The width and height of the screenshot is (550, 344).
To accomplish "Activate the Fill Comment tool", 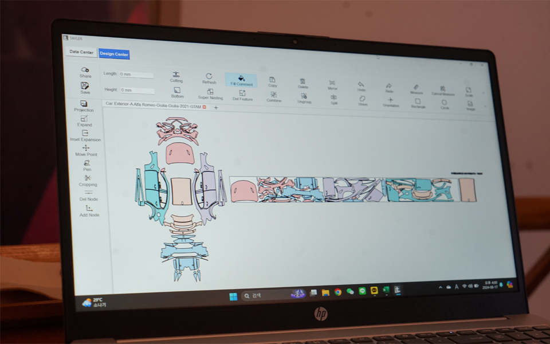I will pyautogui.click(x=241, y=80).
